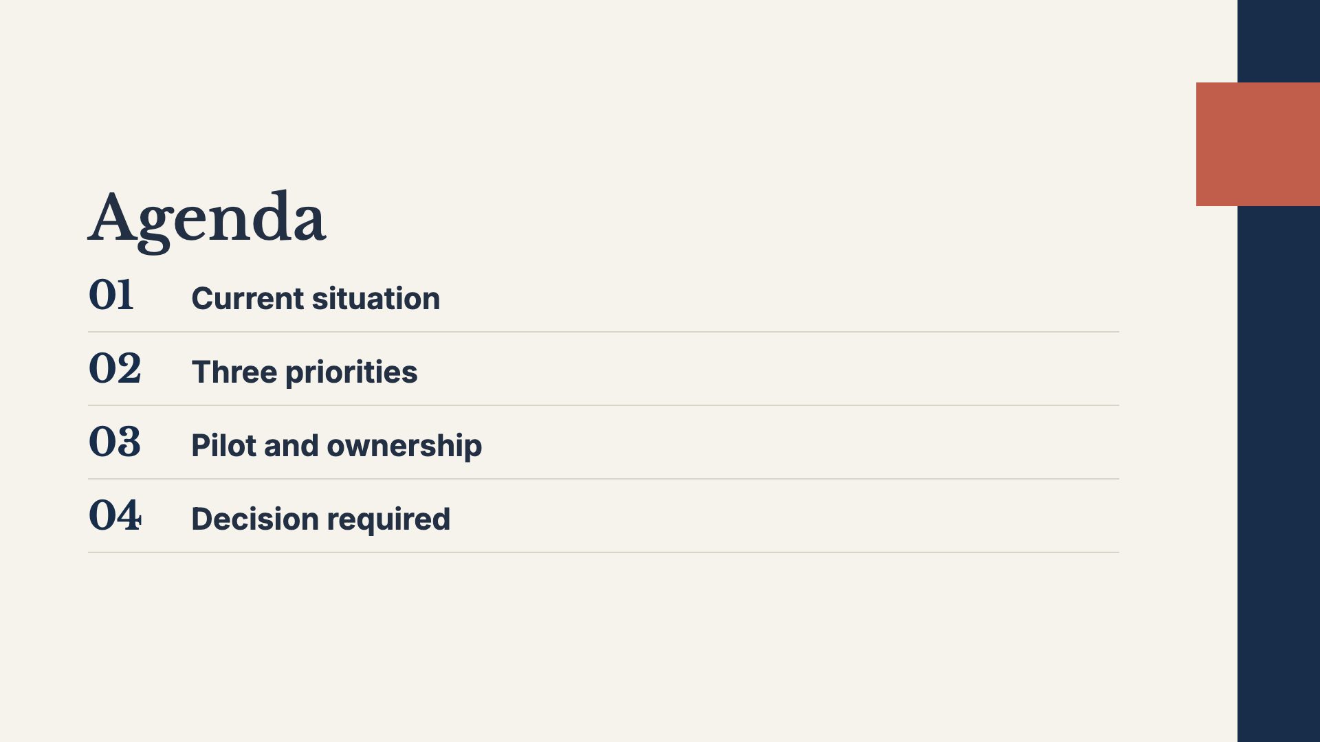Click the divider line under Three priorities
Image resolution: width=1320 pixels, height=742 pixels.
tap(604, 405)
